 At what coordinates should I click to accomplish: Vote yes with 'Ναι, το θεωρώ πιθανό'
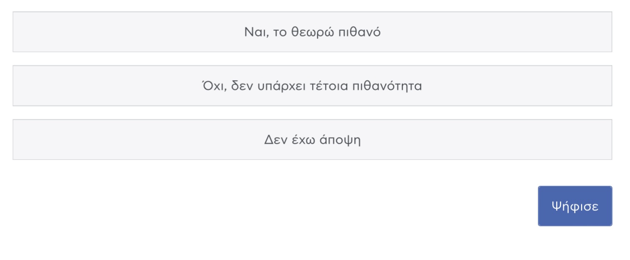click(312, 32)
